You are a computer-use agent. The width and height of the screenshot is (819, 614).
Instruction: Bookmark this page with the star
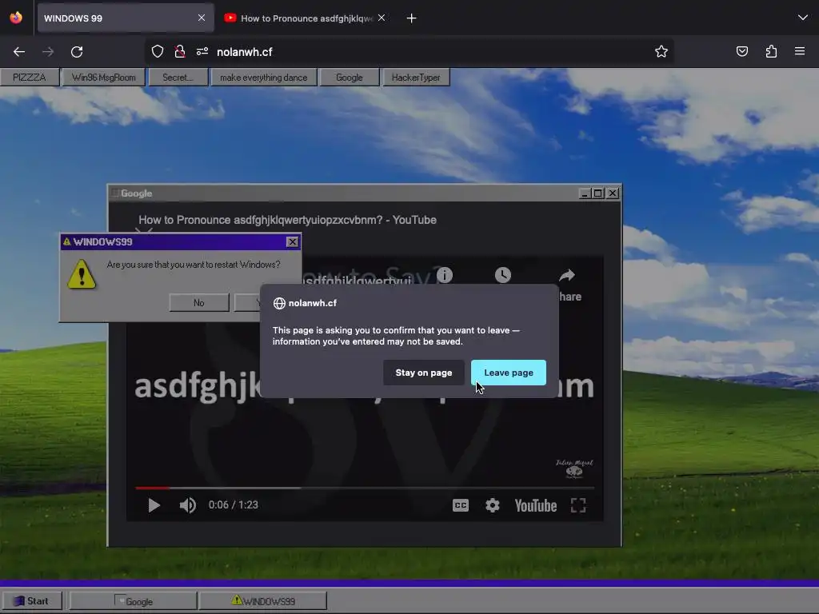[661, 52]
